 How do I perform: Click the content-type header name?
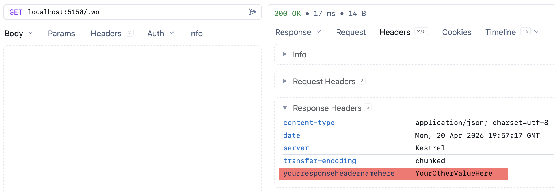pyautogui.click(x=309, y=123)
